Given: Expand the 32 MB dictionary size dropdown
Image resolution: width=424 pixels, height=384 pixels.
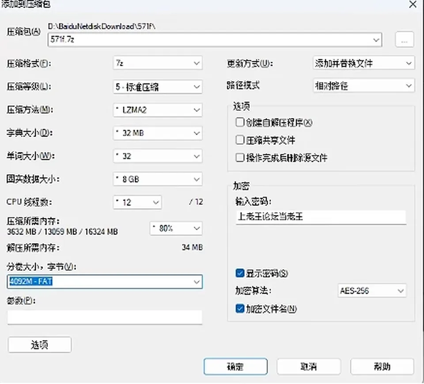Looking at the screenshot, I should pyautogui.click(x=158, y=133).
